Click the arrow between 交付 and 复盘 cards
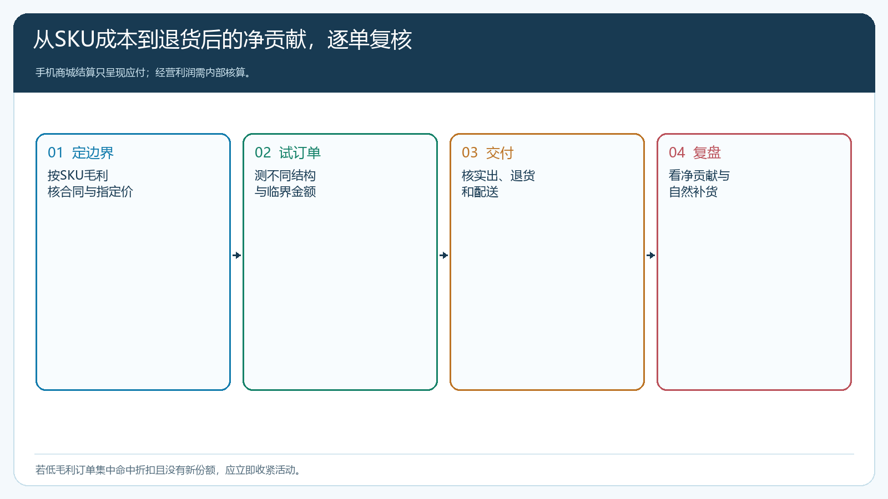Viewport: 888px width, 499px height. pyautogui.click(x=651, y=256)
